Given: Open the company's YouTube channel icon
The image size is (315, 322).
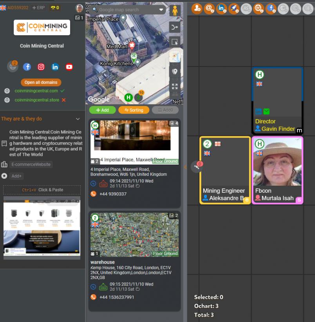Looking at the screenshot, I should pos(69,67).
